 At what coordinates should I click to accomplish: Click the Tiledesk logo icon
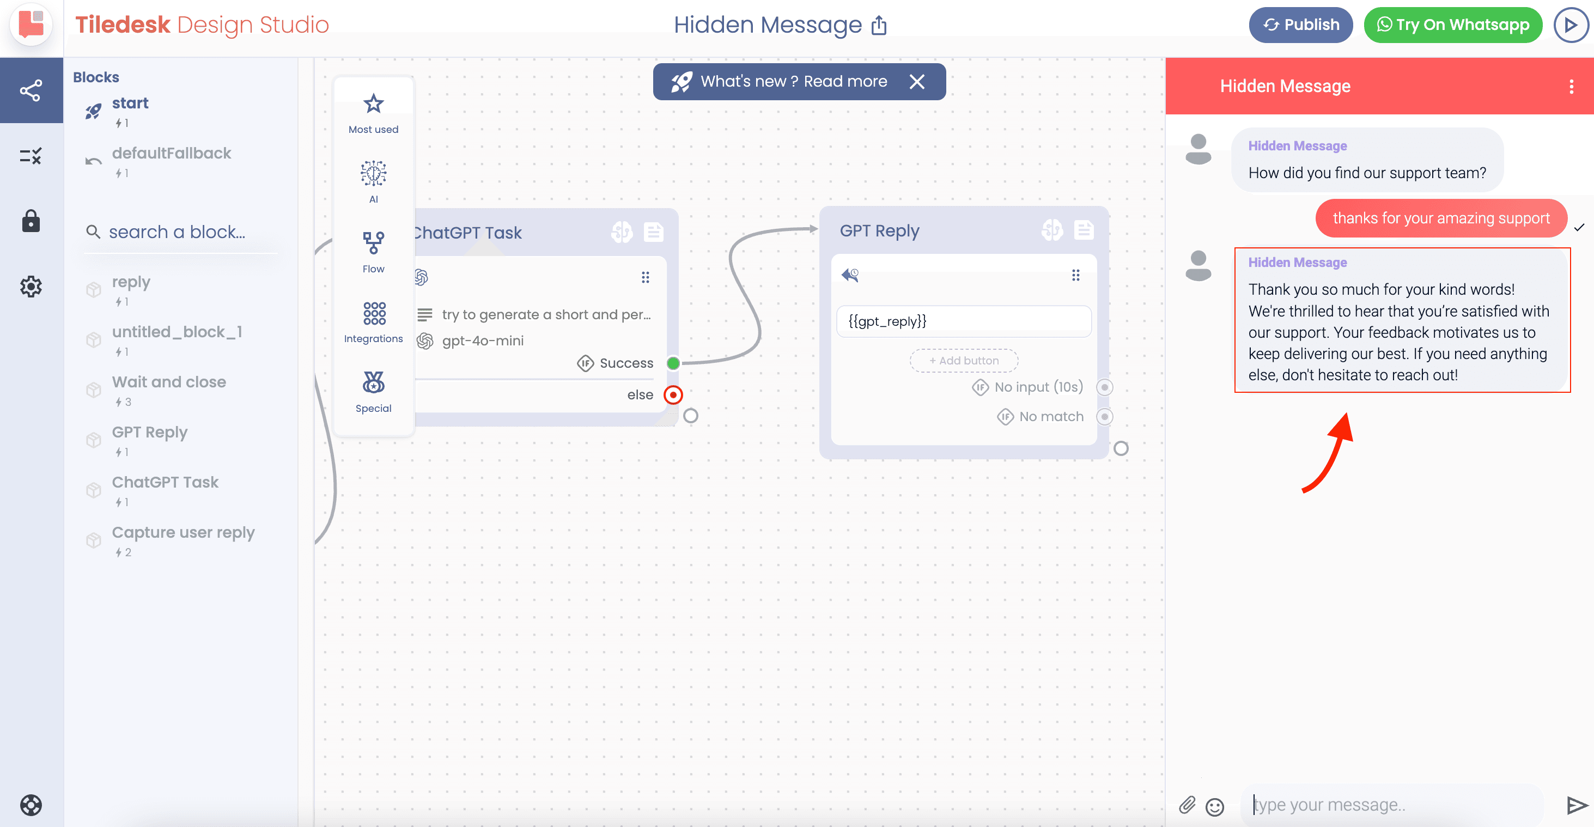tap(31, 25)
